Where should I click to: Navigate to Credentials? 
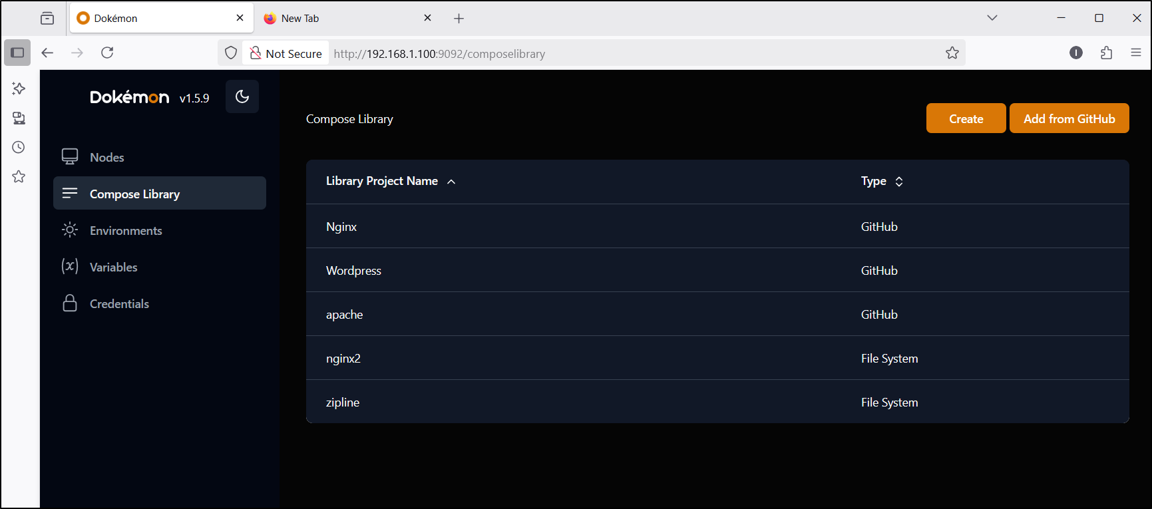pos(160,303)
